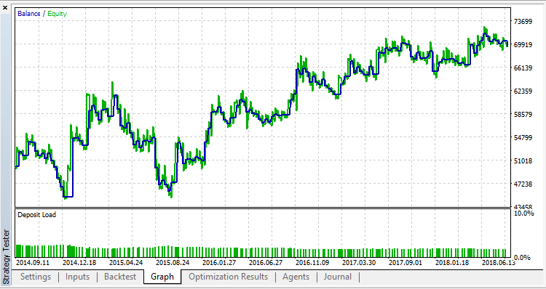This screenshot has width=546, height=289.
Task: Click the Balance legend label
Action: (x=29, y=14)
